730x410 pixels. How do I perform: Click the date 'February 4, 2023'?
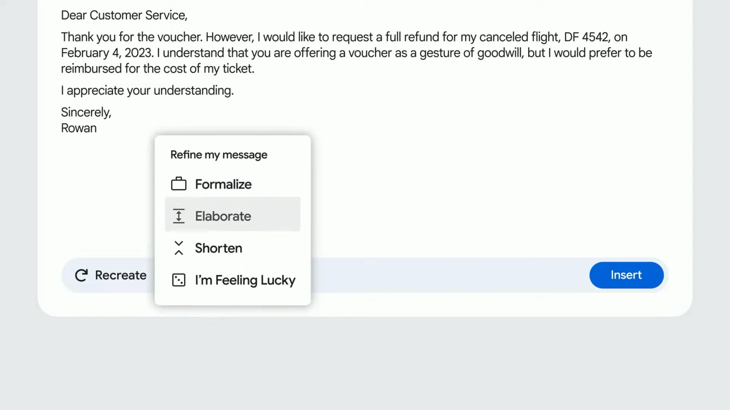pyautogui.click(x=107, y=53)
